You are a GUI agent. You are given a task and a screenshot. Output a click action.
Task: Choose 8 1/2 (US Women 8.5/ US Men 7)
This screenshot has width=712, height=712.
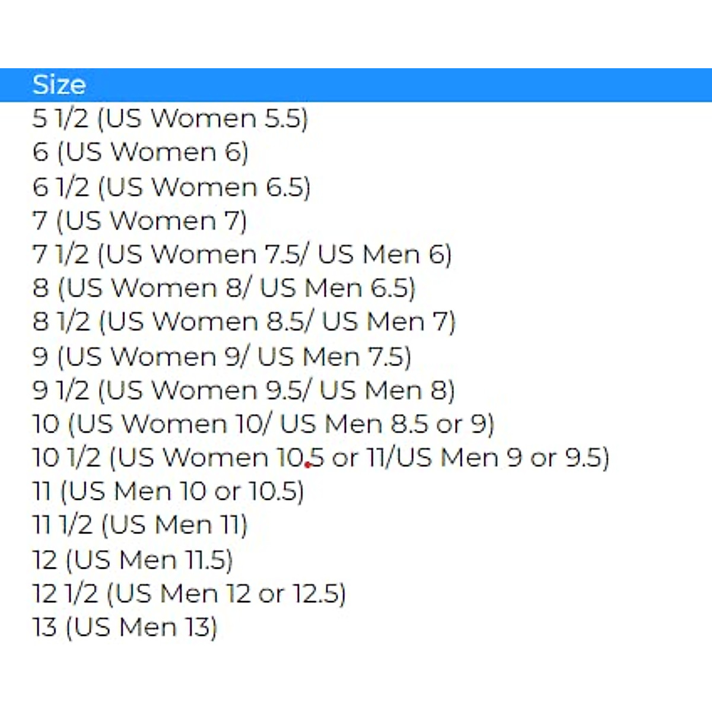(x=244, y=322)
